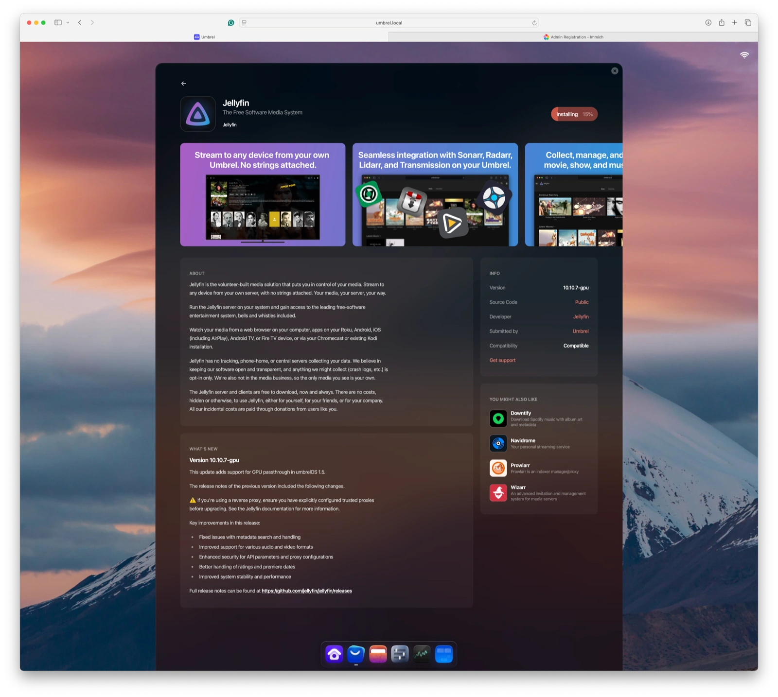The image size is (778, 697).
Task: Open the 'Seamless integration with Sonarr' screenshot
Action: point(435,194)
